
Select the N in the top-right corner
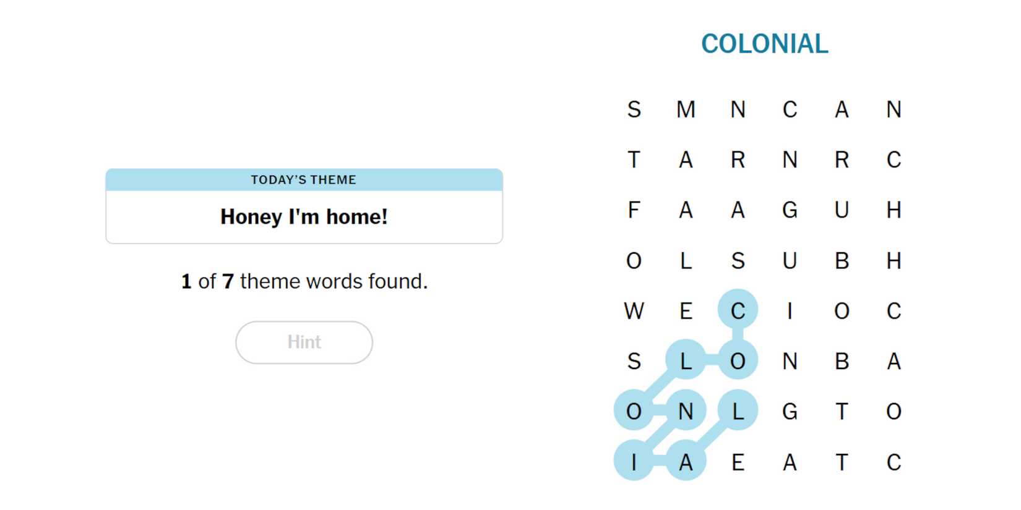tap(894, 109)
